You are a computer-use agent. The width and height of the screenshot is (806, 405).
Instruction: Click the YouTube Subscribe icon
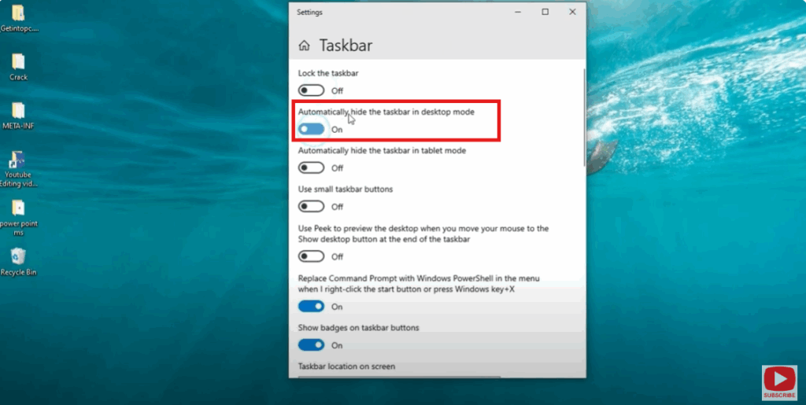coord(779,382)
